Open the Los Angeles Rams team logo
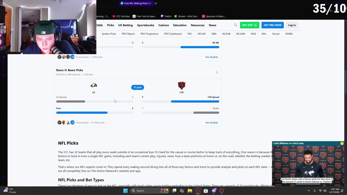 click(94, 86)
